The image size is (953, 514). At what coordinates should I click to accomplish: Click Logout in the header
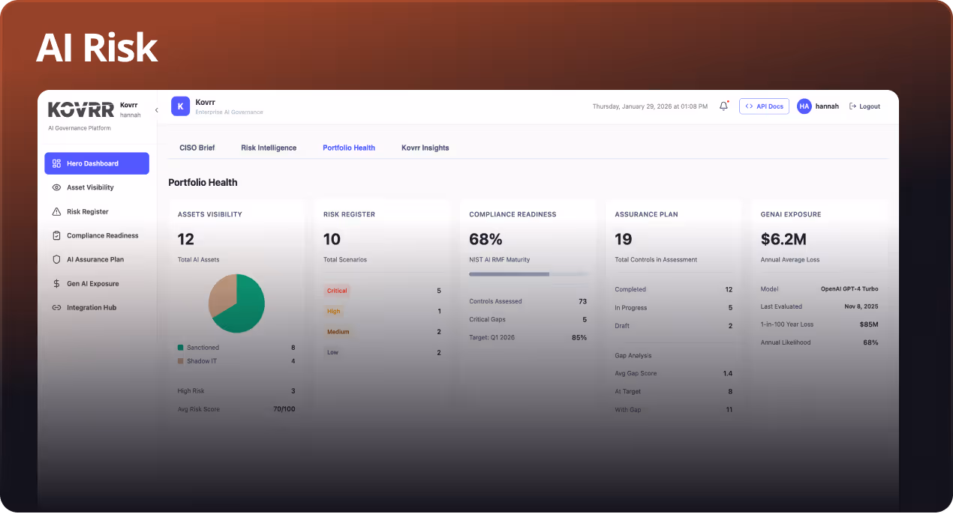(x=864, y=106)
